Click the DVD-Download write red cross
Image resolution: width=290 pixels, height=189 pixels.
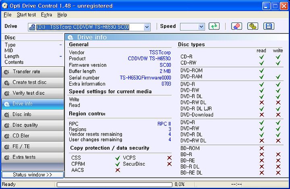[278, 115]
